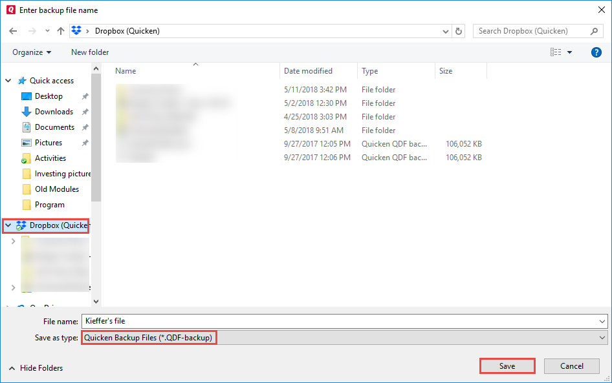
Task: Cancel the backup file dialog
Action: coord(571,366)
